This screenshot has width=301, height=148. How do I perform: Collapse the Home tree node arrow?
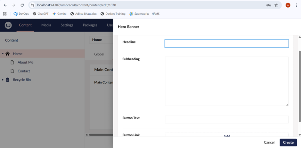pos(3,54)
